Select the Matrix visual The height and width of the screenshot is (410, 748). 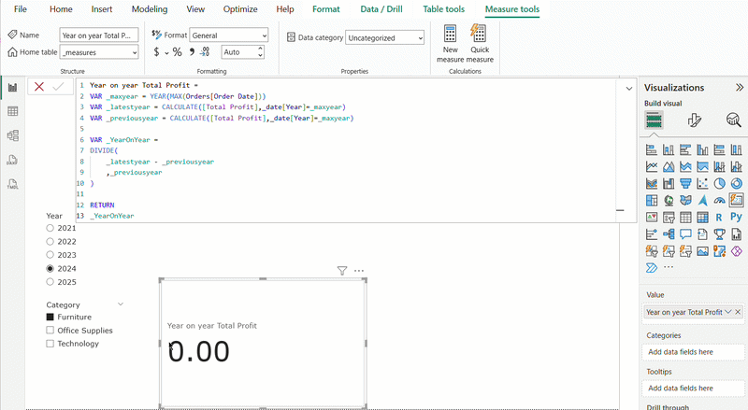[x=702, y=218]
